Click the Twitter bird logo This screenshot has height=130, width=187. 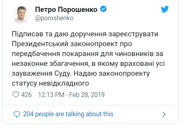point(165,9)
